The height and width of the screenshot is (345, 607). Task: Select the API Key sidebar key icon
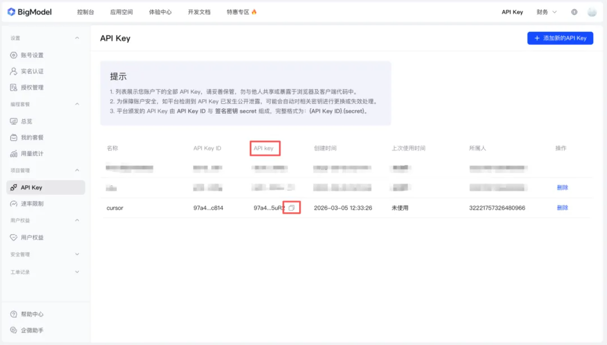click(x=14, y=188)
